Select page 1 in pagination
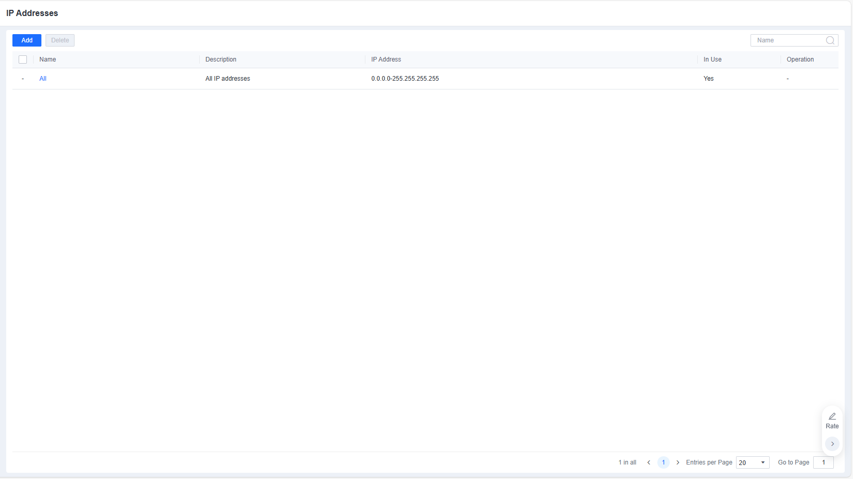The image size is (853, 479). (663, 462)
